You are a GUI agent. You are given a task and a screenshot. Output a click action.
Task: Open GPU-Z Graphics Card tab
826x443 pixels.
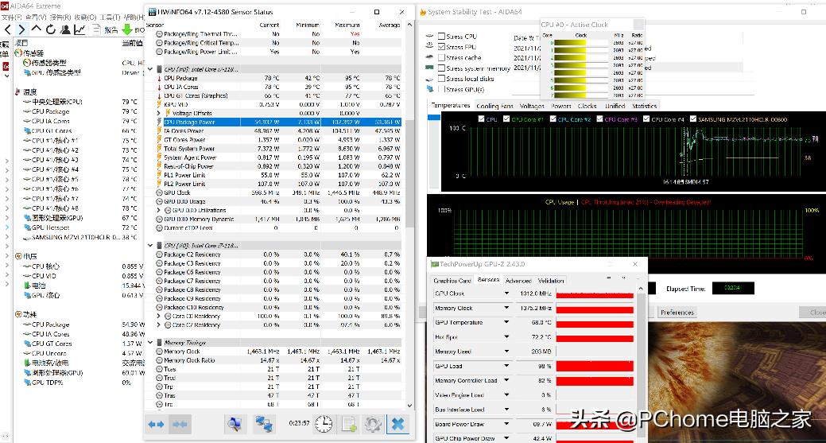pyautogui.click(x=452, y=281)
